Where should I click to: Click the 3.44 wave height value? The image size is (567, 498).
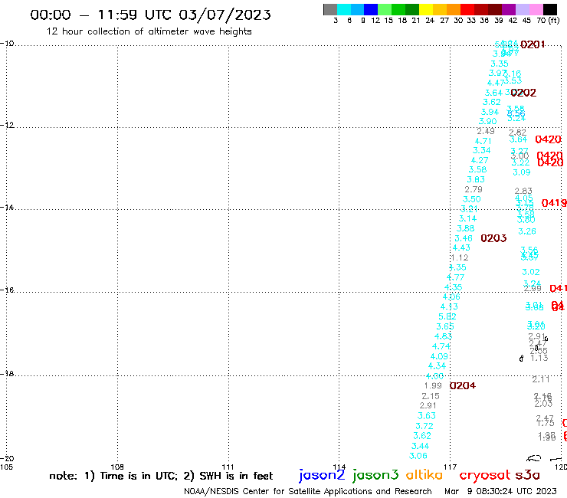point(420,446)
